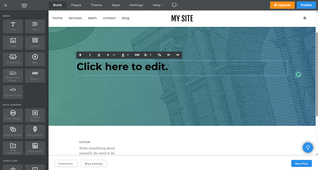Screen dimensions: 318x170
Task: Open the Theme tab
Action: point(96,5)
